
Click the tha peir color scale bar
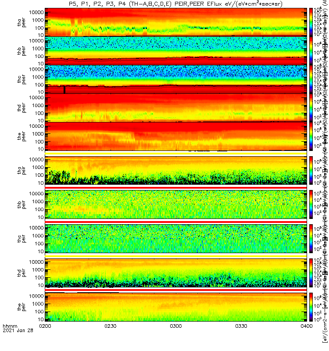tap(311, 170)
